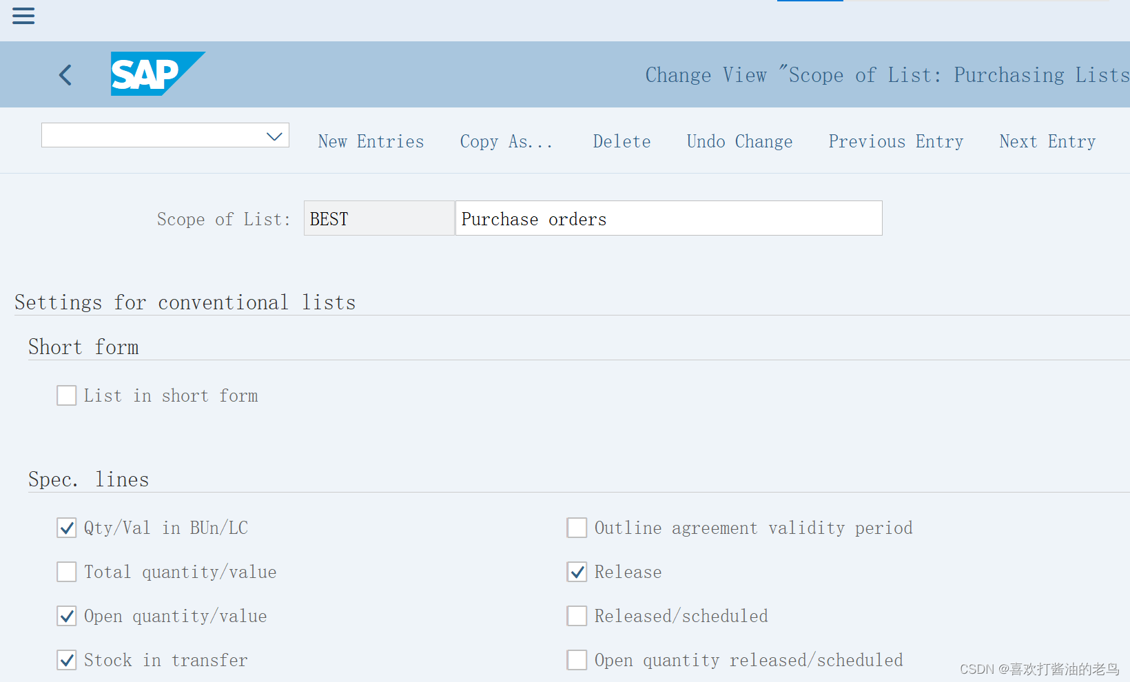Uncheck Stock in transfer
Image resolution: width=1130 pixels, height=682 pixels.
[x=67, y=660]
